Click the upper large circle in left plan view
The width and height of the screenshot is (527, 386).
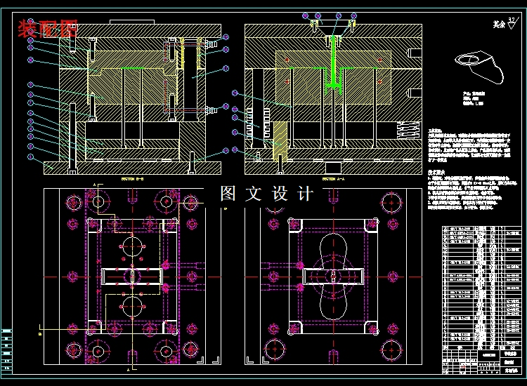(132, 247)
